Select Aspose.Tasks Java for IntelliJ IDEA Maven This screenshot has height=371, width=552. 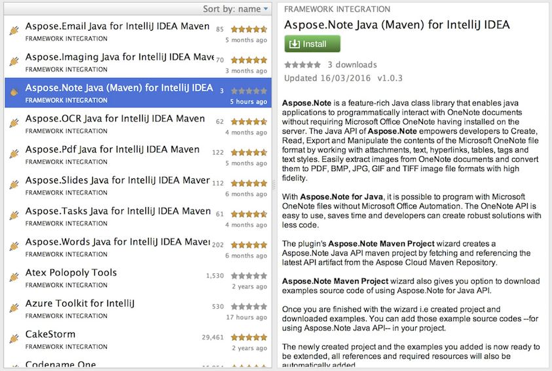pyautogui.click(x=138, y=216)
